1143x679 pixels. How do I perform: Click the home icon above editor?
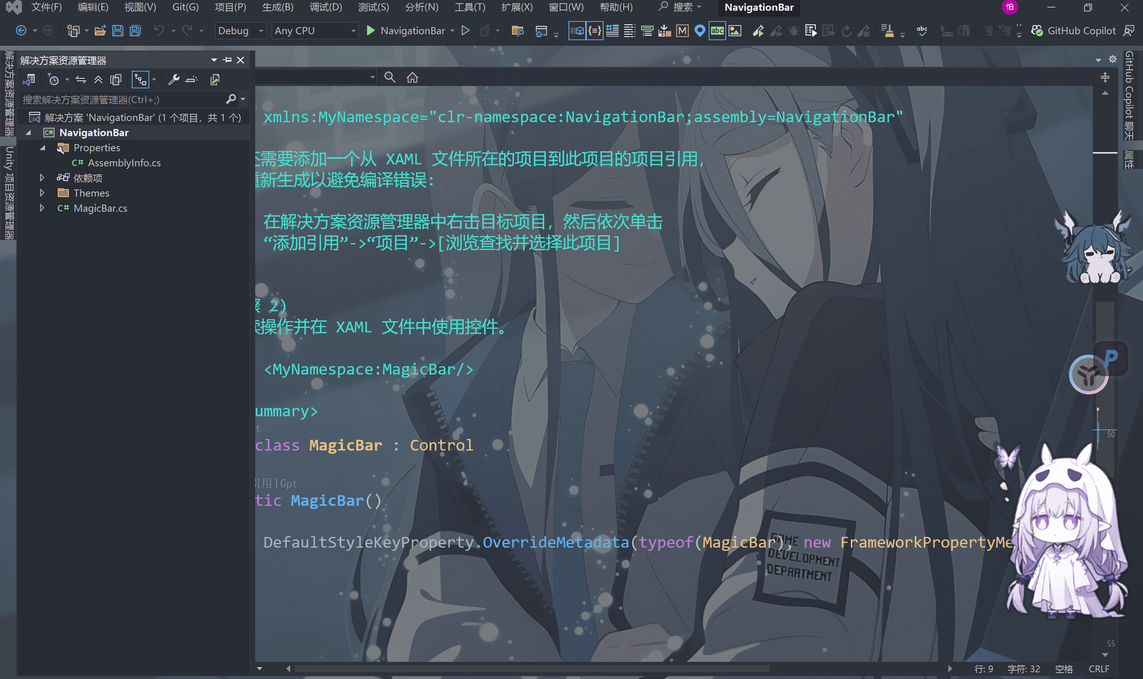[412, 77]
